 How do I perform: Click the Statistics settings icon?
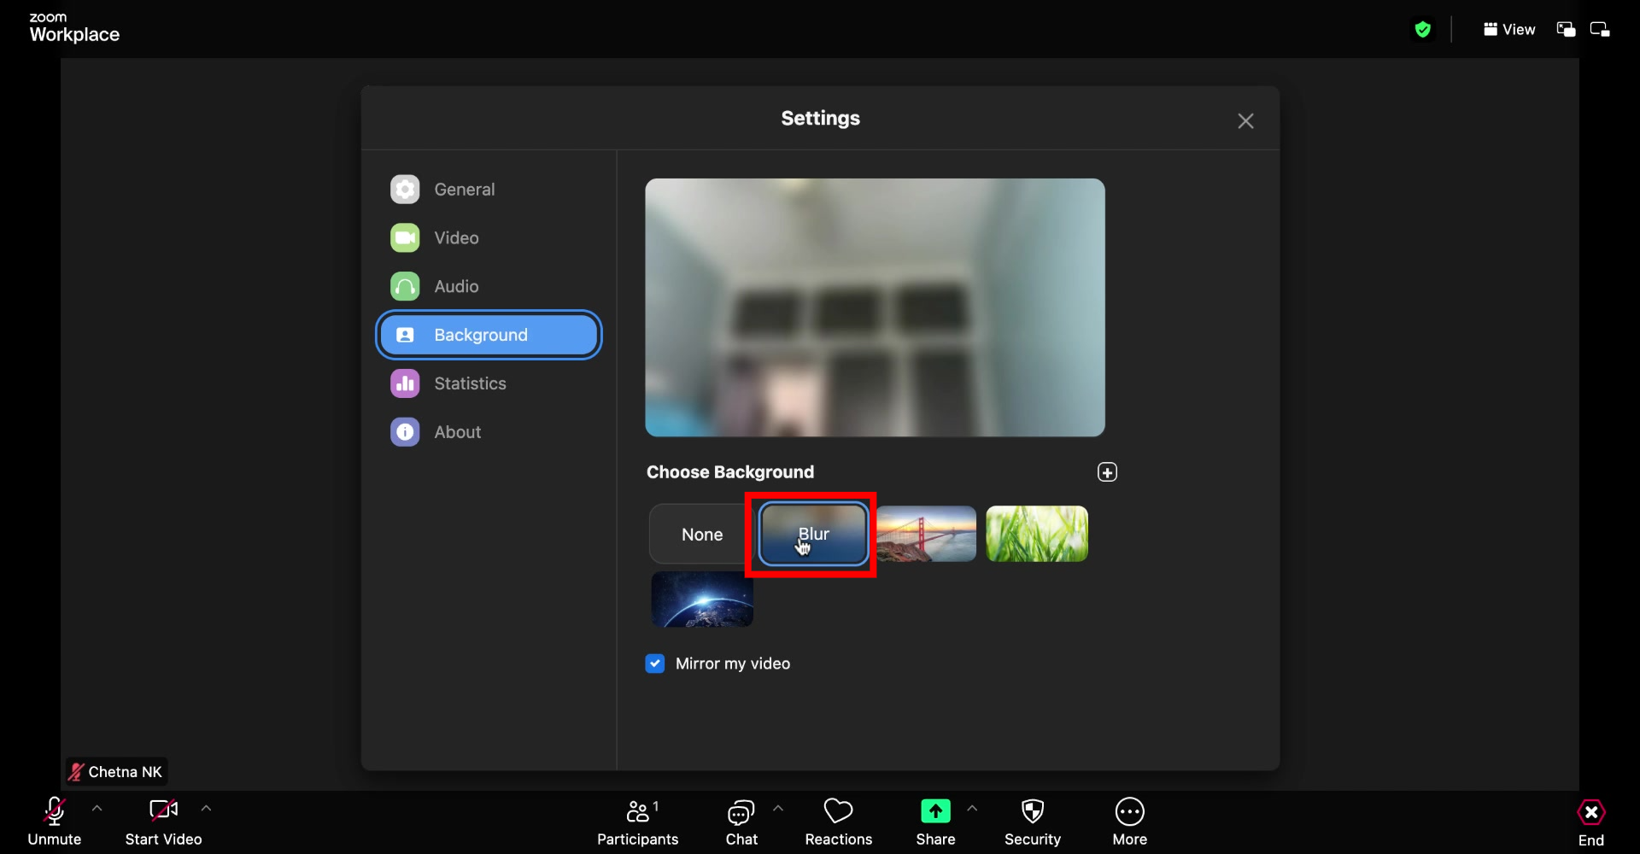coord(405,383)
